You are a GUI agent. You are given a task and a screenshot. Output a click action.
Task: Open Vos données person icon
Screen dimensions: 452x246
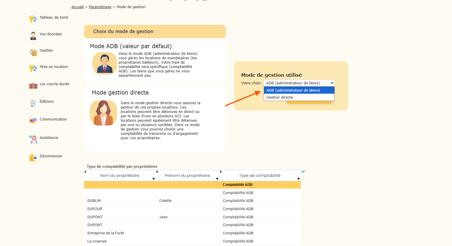pyautogui.click(x=33, y=36)
